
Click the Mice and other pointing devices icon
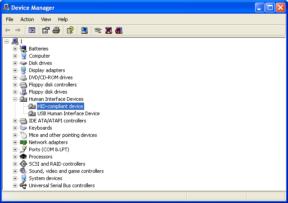[23, 135]
